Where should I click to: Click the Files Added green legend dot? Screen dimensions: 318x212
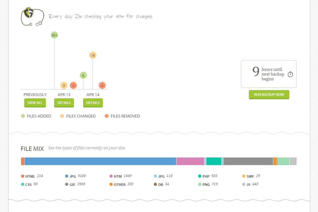pos(23,116)
